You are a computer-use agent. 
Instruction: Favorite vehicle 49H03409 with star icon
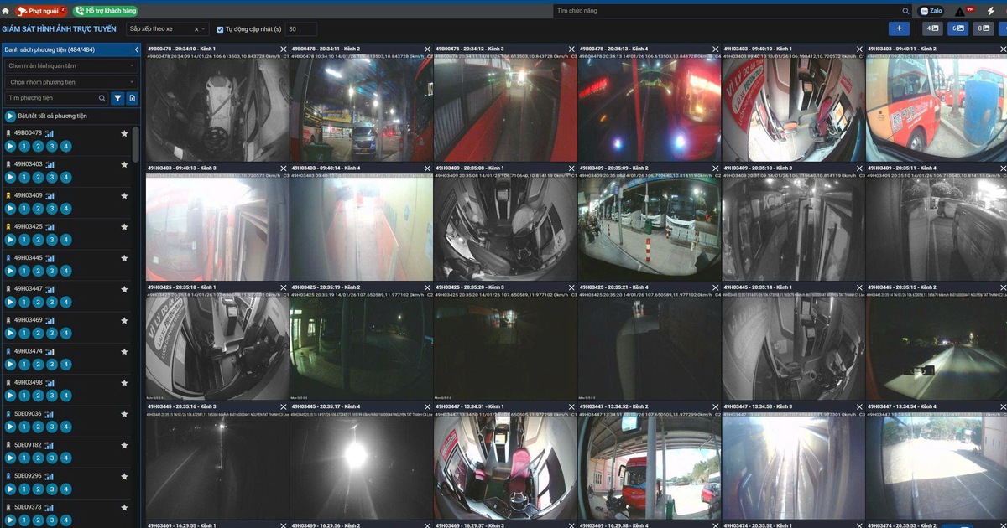click(x=124, y=195)
